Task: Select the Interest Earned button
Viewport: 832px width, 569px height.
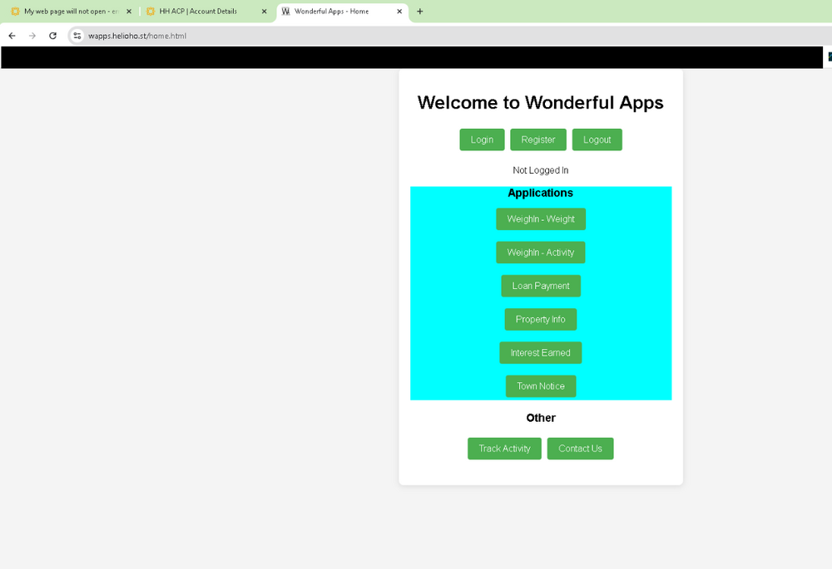Action: [x=541, y=353]
